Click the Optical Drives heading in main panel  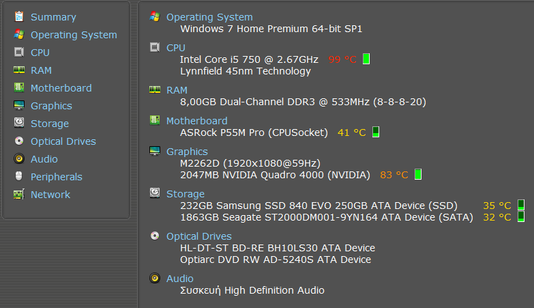199,236
